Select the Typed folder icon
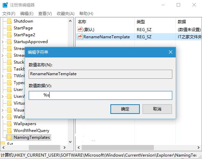 [10, 83]
